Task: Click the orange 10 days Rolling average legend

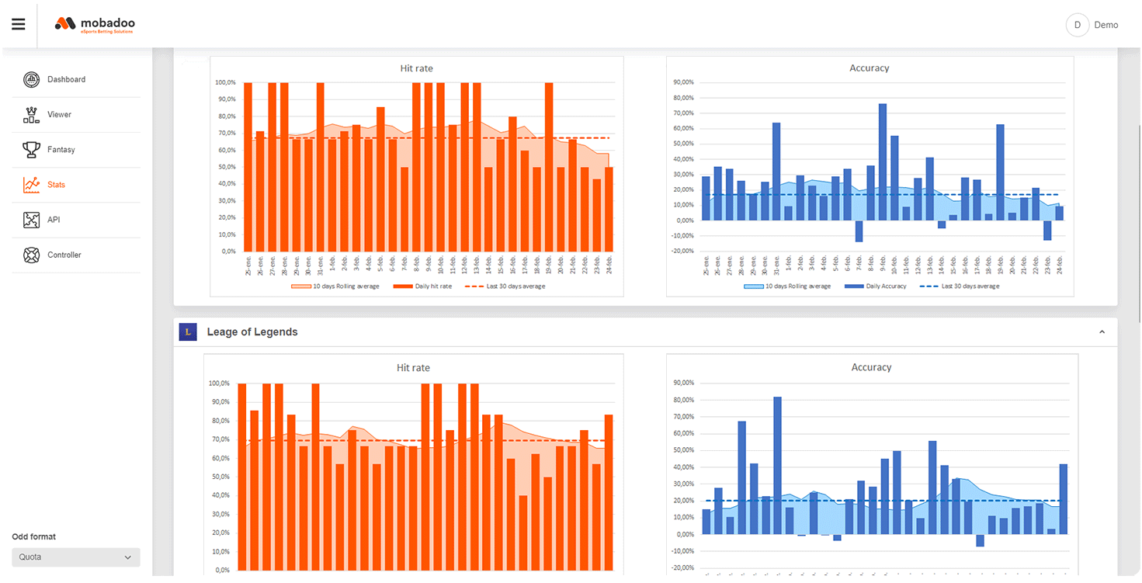Action: 335,286
